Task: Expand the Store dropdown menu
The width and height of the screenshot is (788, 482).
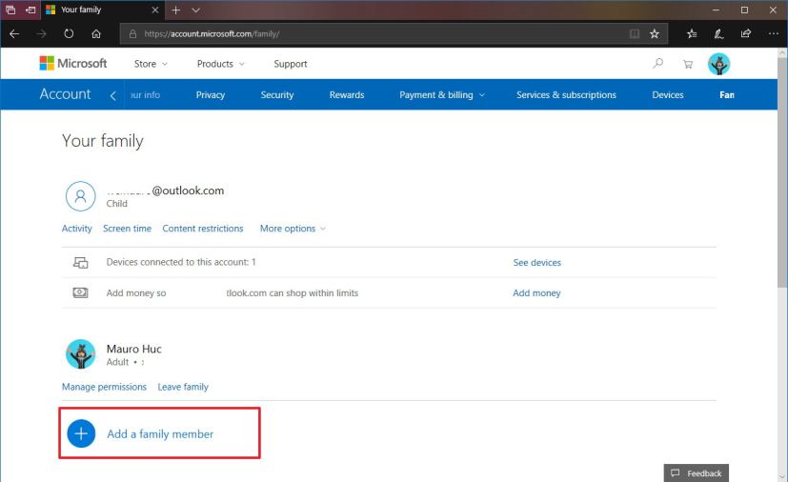Action: point(151,64)
